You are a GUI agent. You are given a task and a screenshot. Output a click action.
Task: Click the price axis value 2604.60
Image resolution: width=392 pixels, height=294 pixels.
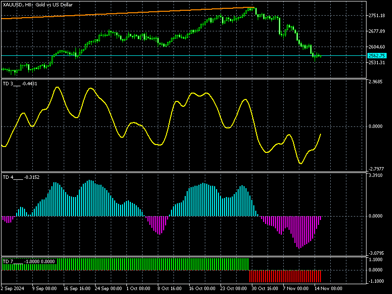[377, 47]
